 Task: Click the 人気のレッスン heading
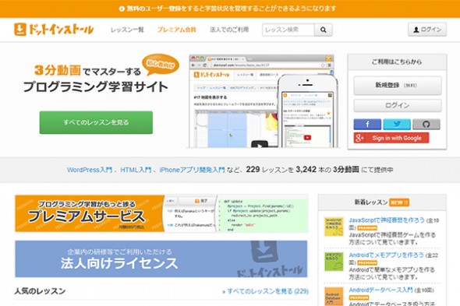40,290
